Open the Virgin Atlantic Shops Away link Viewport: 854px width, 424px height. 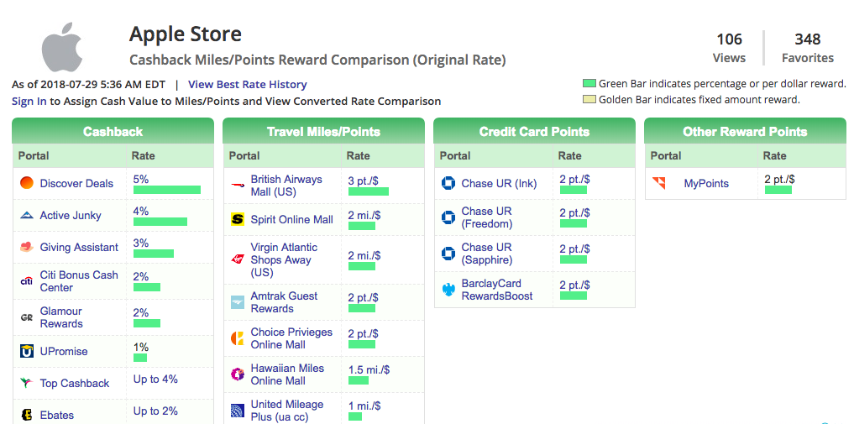coord(284,259)
